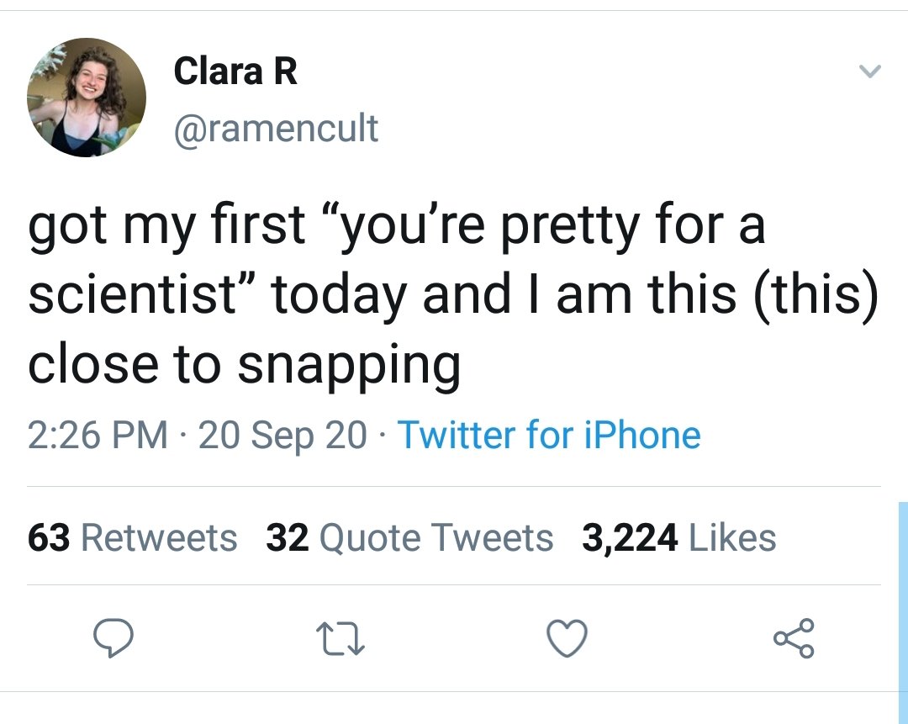Click the 2:26 PM timestamp
Screen dimensions: 908x724
(x=98, y=435)
